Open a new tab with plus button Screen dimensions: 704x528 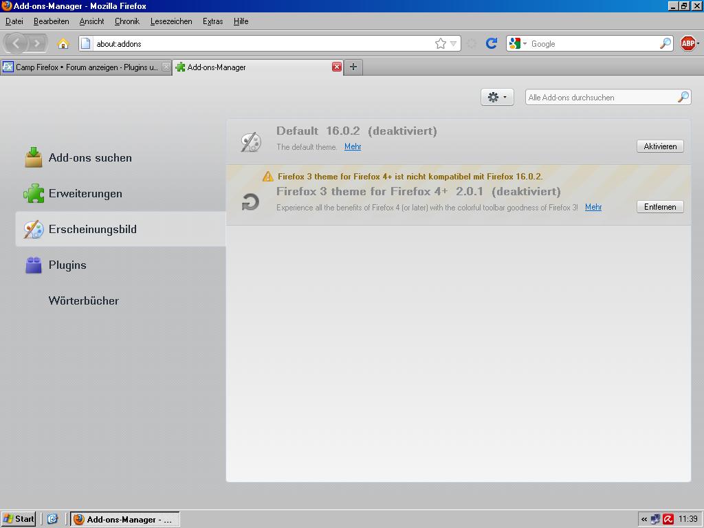[x=353, y=67]
